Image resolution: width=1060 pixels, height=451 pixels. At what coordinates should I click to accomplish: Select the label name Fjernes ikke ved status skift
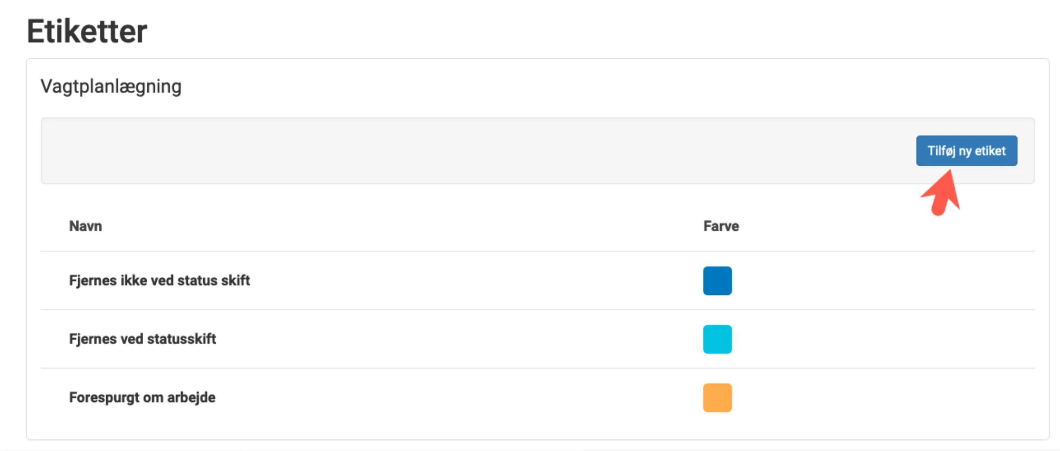coord(159,280)
